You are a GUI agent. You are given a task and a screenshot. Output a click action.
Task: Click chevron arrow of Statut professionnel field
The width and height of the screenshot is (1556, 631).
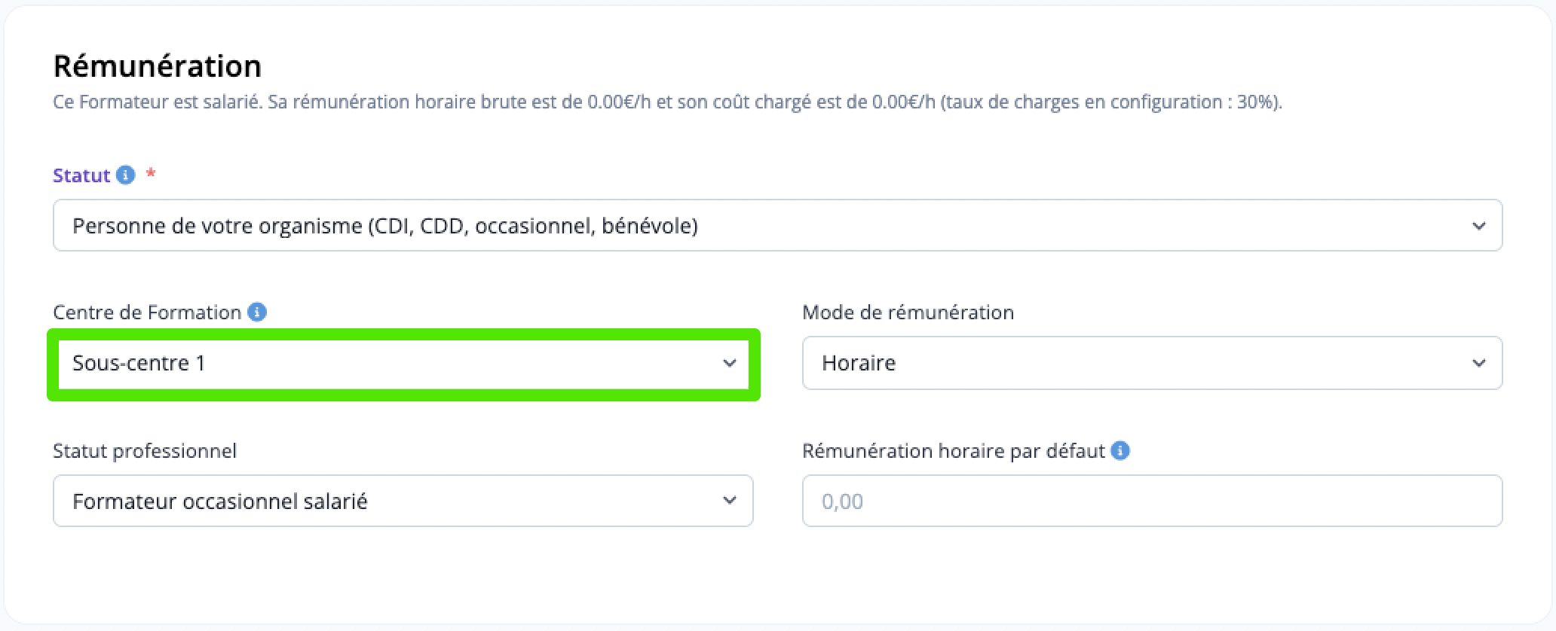pyautogui.click(x=729, y=501)
